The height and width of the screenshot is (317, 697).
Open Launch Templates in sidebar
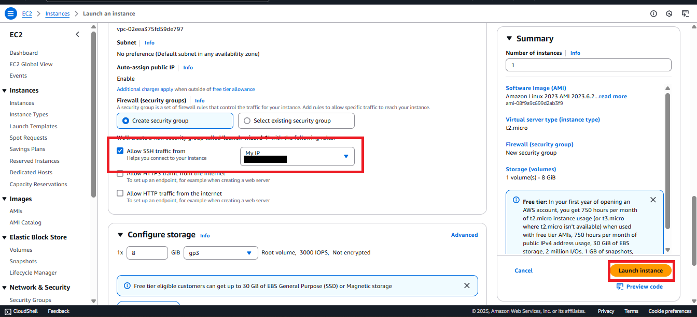34,126
